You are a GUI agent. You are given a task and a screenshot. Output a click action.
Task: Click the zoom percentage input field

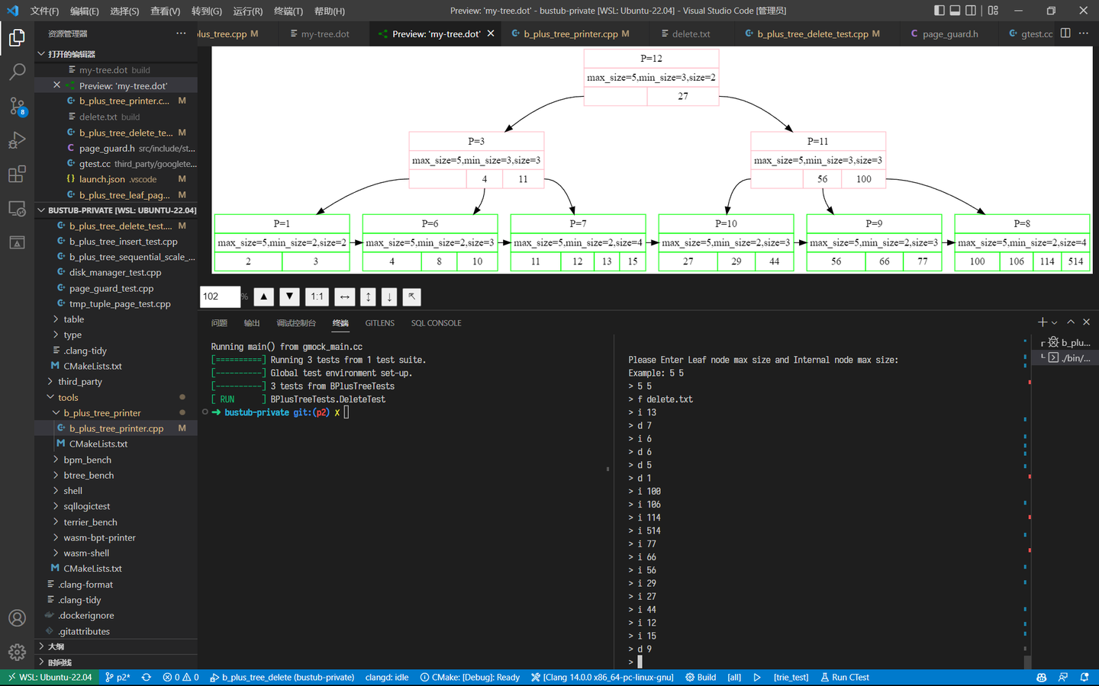click(220, 297)
